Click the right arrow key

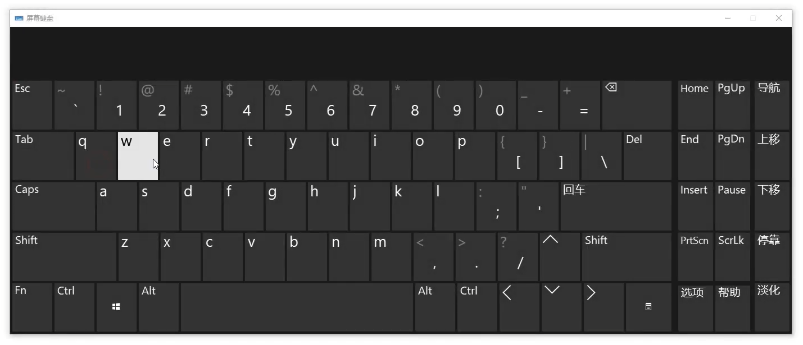(x=604, y=307)
